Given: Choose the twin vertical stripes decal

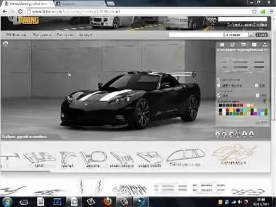Looking at the screenshot, I should [x=90, y=186].
